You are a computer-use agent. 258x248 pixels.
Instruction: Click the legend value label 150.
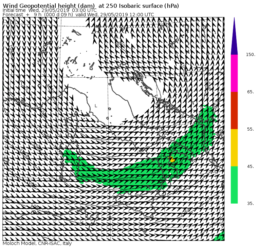tap(251, 54)
